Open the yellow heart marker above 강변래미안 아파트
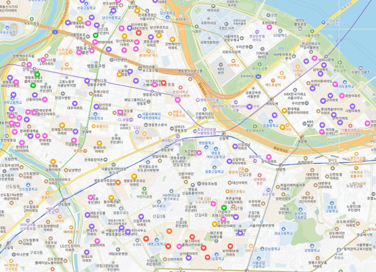The image size is (376, 272). click(x=172, y=39)
